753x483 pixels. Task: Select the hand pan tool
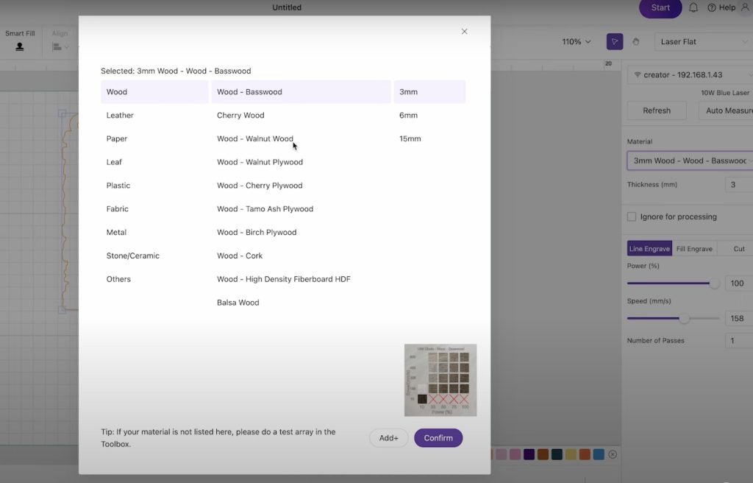(x=635, y=42)
